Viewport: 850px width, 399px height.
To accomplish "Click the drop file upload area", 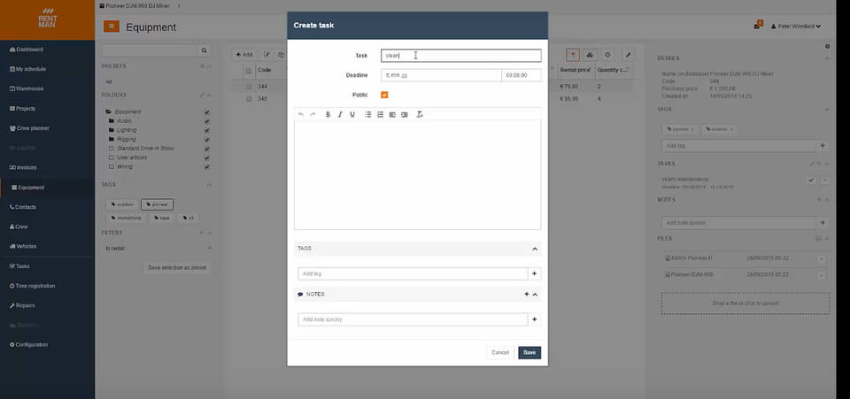I will (x=746, y=303).
